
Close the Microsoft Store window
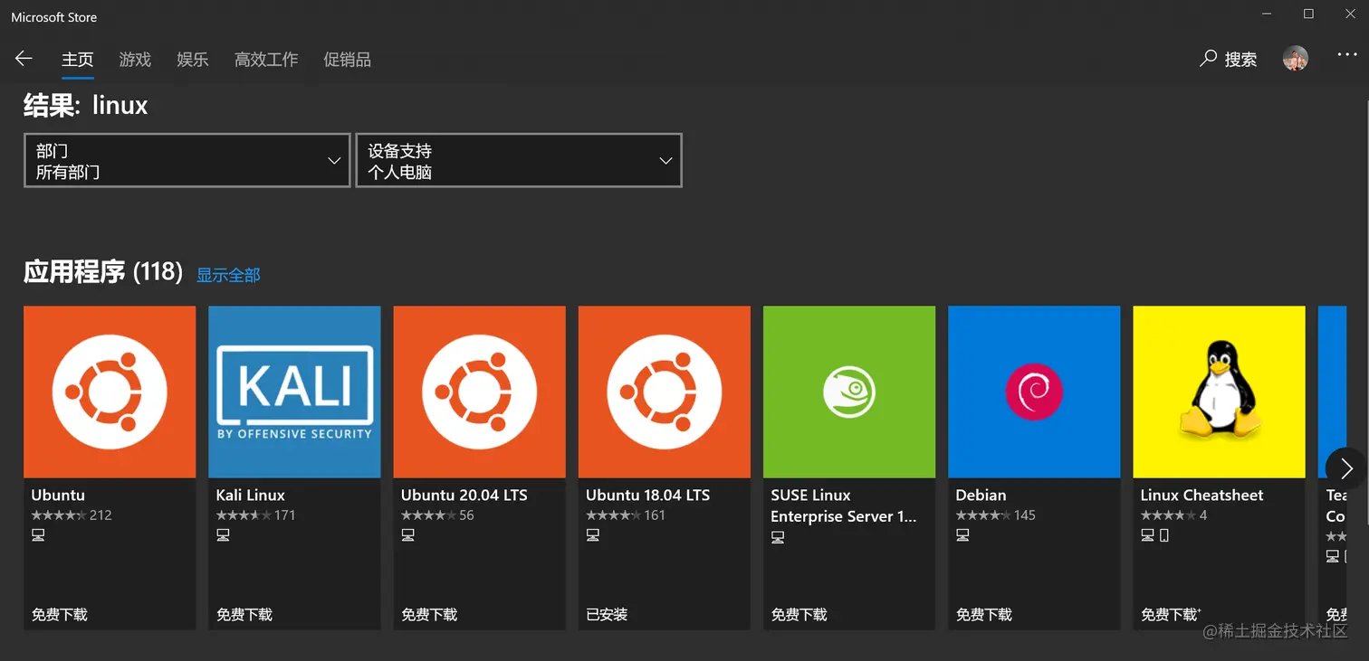tap(1349, 14)
